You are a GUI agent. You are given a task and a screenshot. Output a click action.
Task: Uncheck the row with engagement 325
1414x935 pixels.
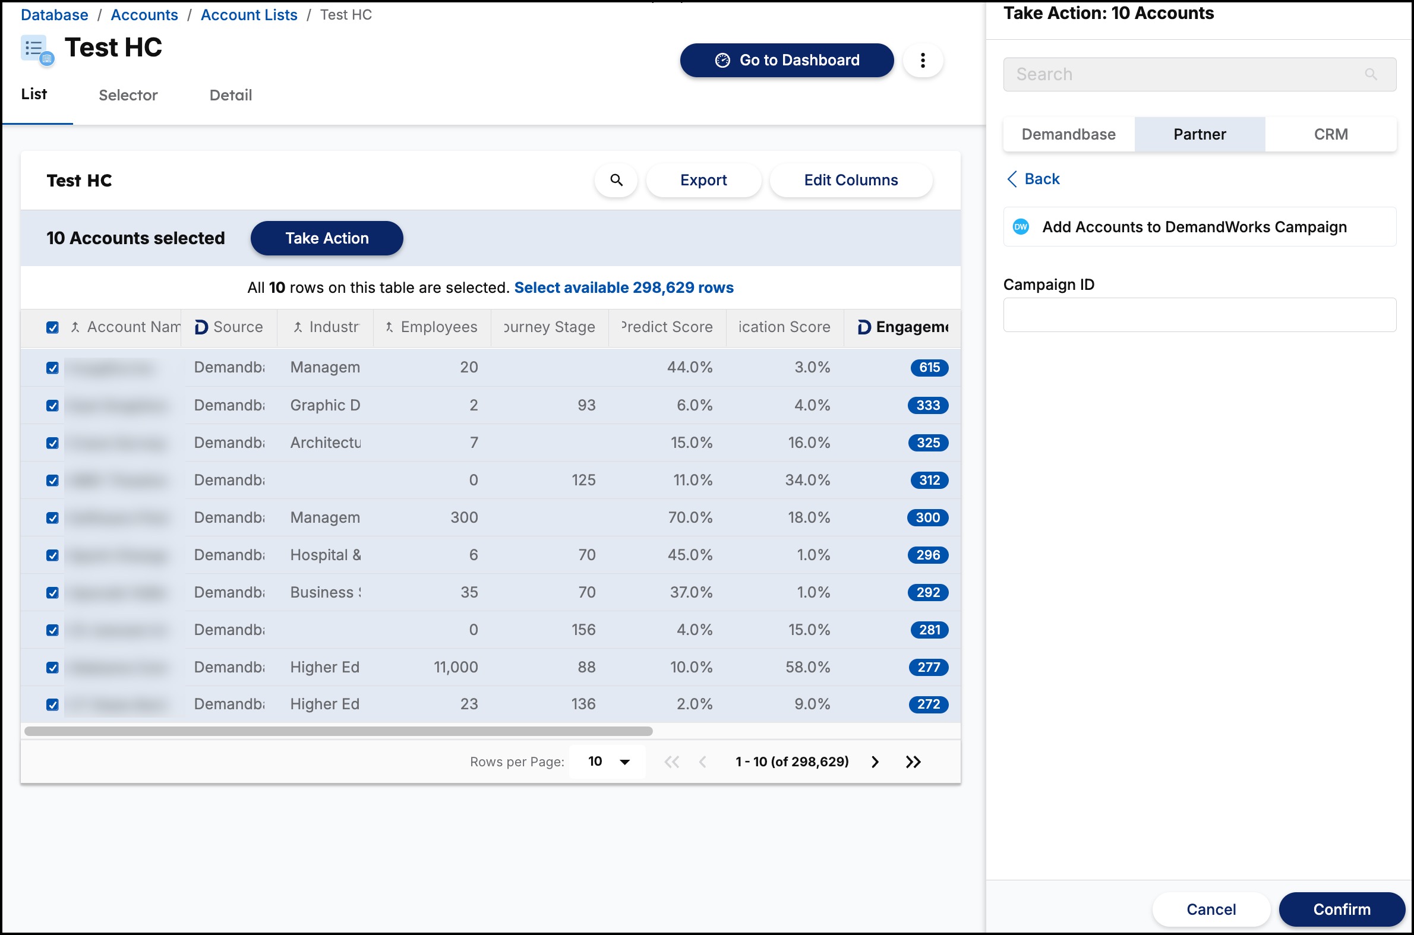(52, 443)
